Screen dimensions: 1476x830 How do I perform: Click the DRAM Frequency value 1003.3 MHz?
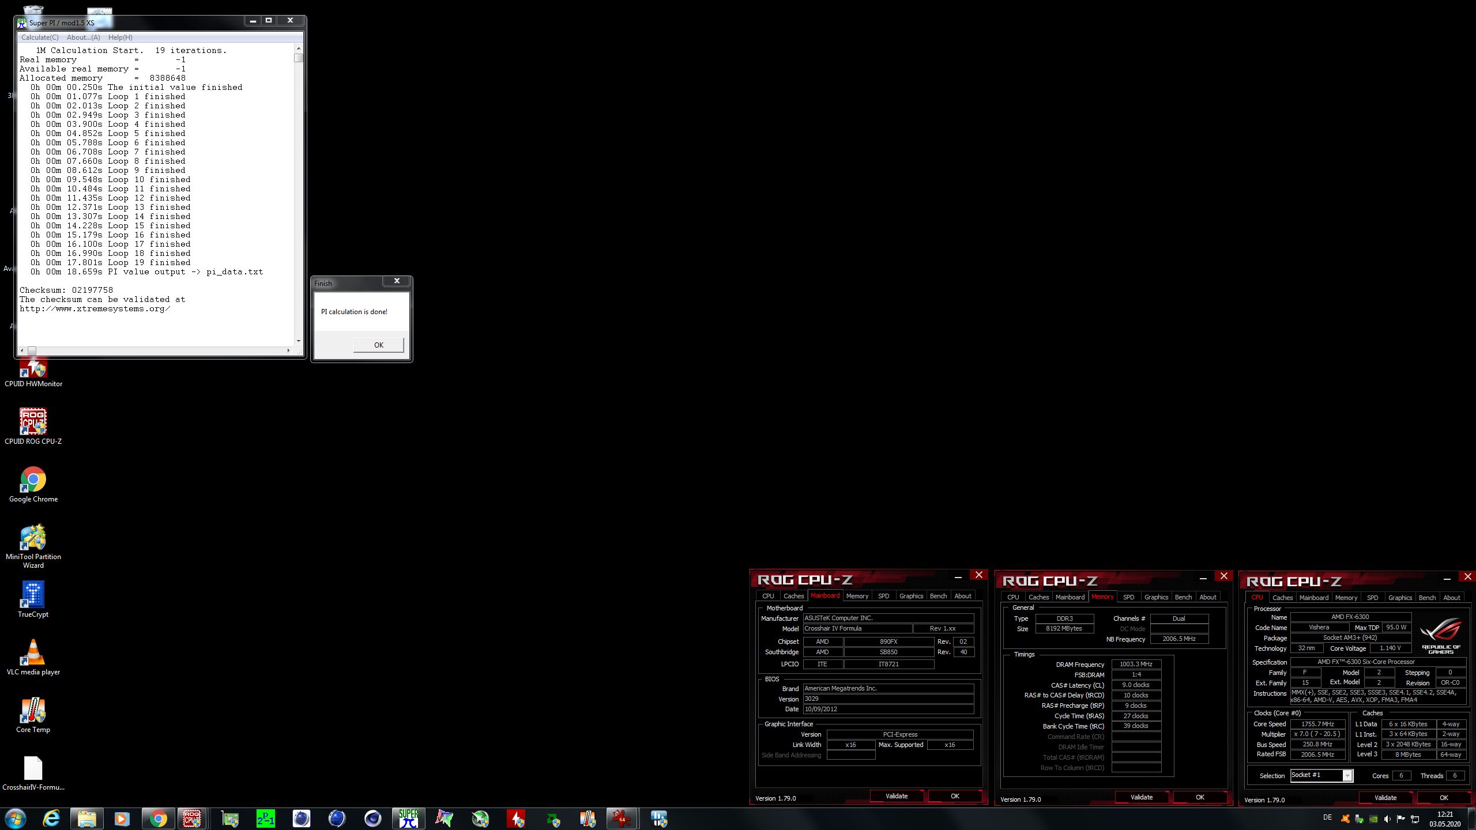(1136, 664)
